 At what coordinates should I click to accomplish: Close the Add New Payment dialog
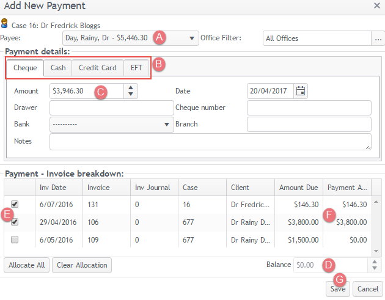point(376,6)
